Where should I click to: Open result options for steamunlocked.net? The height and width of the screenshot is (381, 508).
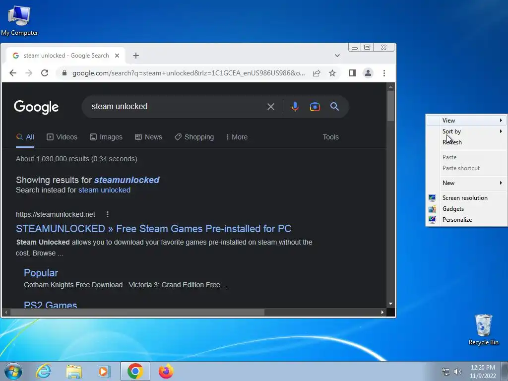click(108, 214)
